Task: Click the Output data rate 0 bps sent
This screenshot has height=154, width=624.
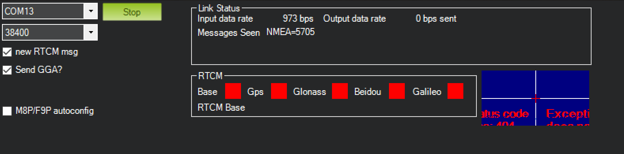Action: click(436, 19)
